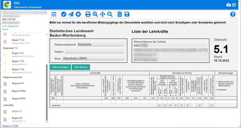
Task: Click the 'Religionsunterricht' section heading
Action: click(x=12, y=77)
